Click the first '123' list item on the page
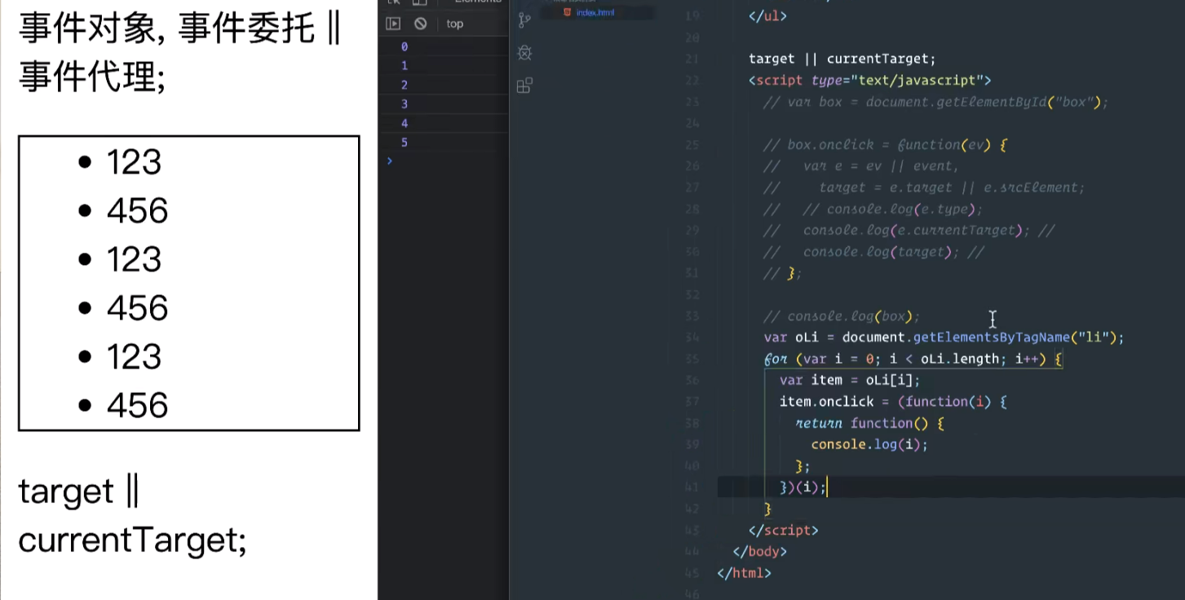1185x600 pixels. tap(134, 162)
